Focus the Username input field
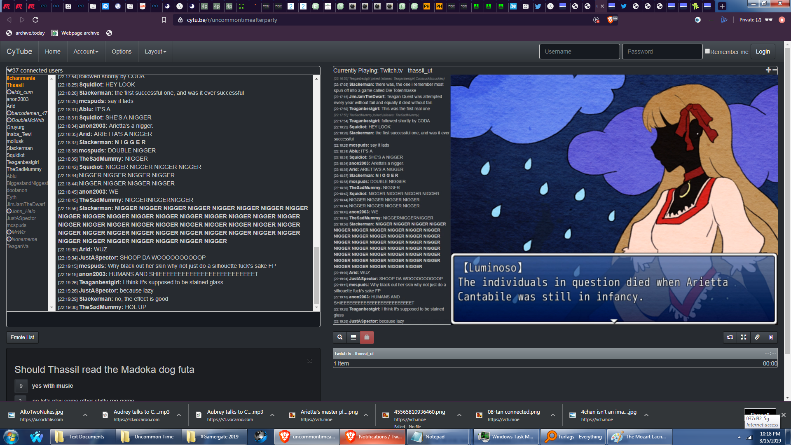791x445 pixels. coord(579,52)
